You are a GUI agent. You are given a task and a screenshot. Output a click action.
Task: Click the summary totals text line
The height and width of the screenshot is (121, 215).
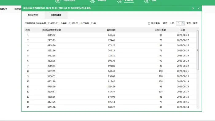pyautogui.click(x=60, y=23)
